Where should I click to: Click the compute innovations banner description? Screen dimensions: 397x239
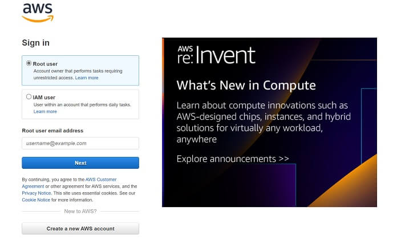(264, 122)
